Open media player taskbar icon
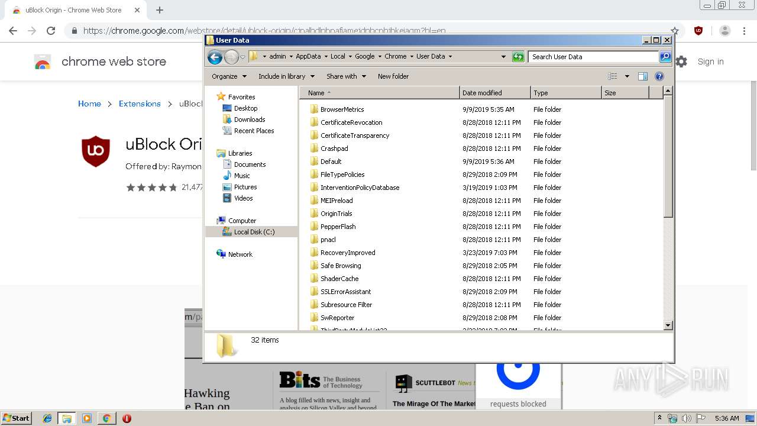The image size is (757, 426). coord(87,418)
